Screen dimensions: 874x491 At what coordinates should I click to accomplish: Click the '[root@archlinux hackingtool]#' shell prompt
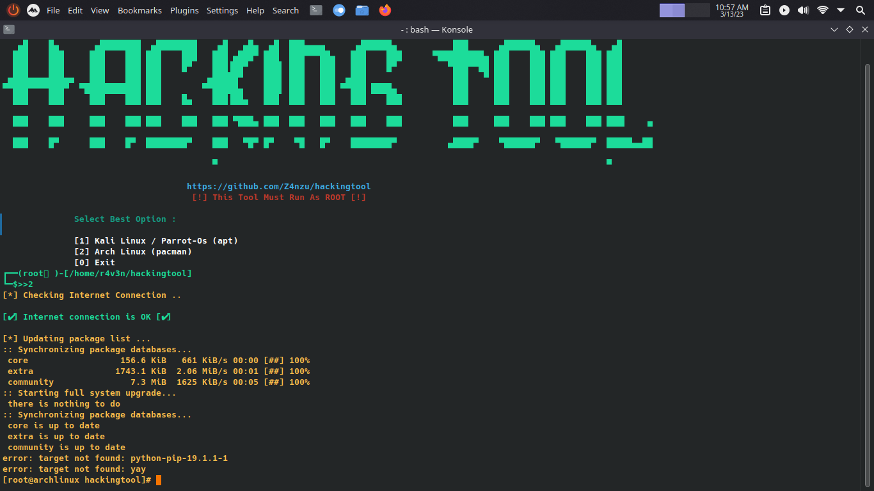77,480
